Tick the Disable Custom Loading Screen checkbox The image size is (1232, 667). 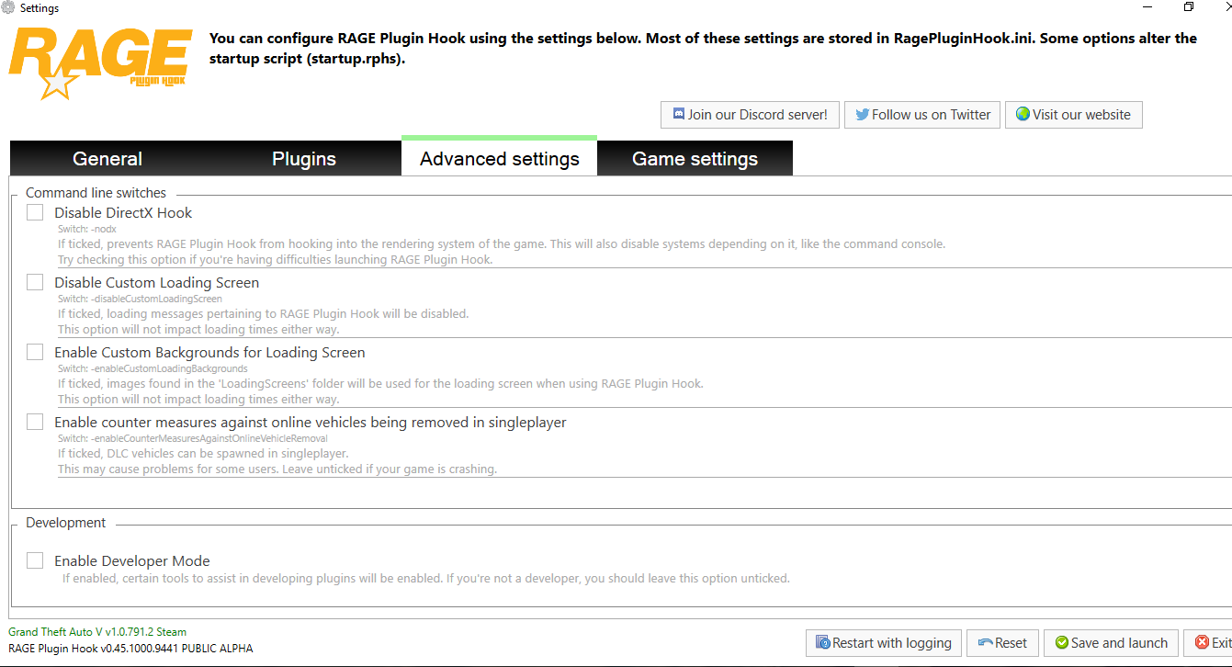pyautogui.click(x=35, y=282)
